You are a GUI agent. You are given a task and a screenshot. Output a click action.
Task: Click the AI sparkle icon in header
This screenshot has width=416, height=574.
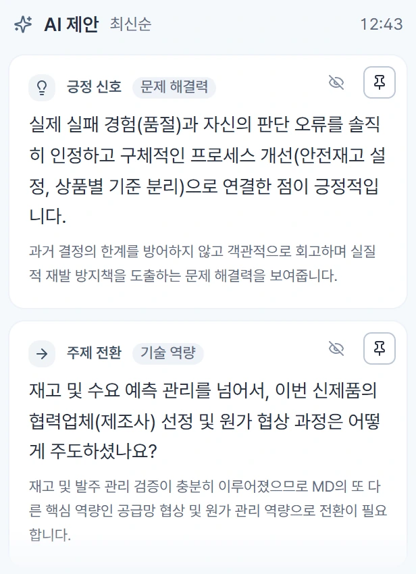(23, 24)
